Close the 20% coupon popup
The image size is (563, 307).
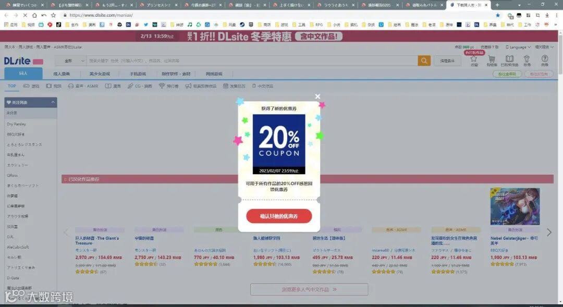317,96
